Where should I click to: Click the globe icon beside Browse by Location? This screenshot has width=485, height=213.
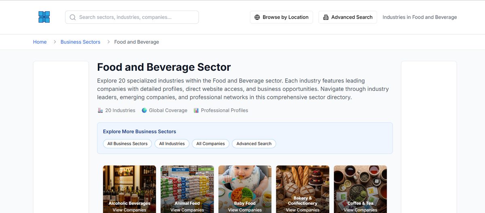(x=257, y=17)
